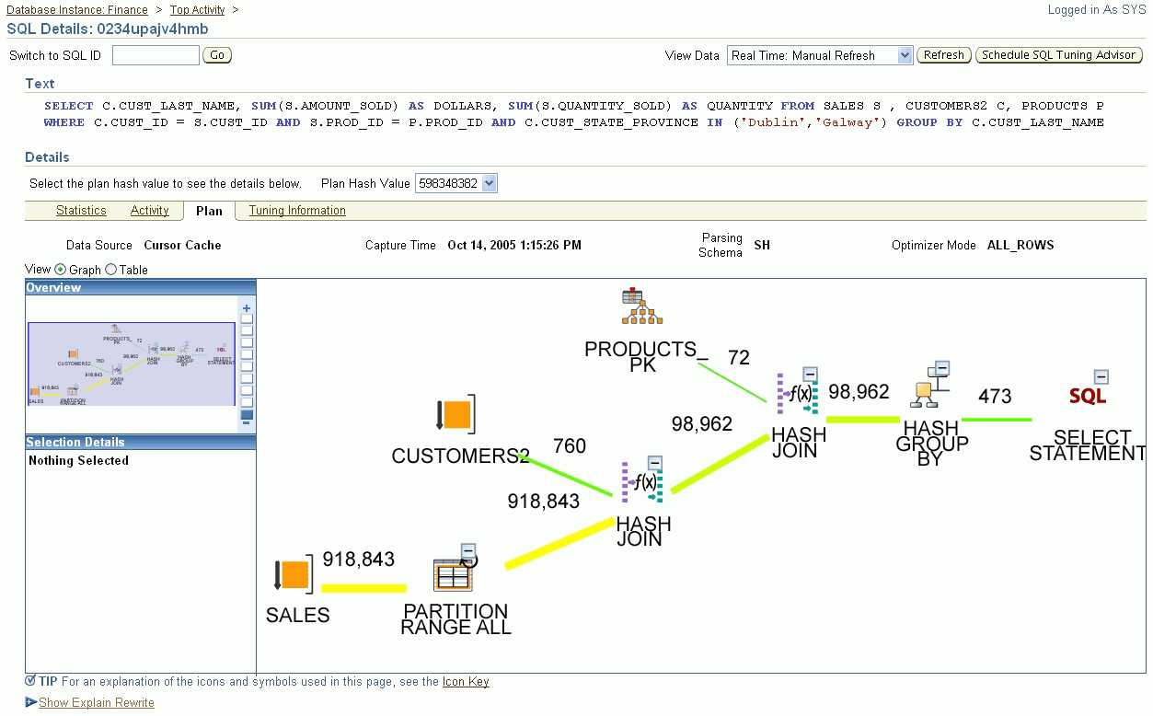Collapse the HASH GROUP BY node
Image resolution: width=1153 pixels, height=716 pixels.
click(940, 366)
